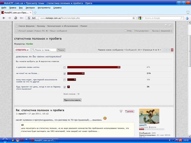Open the Закладки menu
Viewport: 191px width, 143px height.
pos(30,8)
